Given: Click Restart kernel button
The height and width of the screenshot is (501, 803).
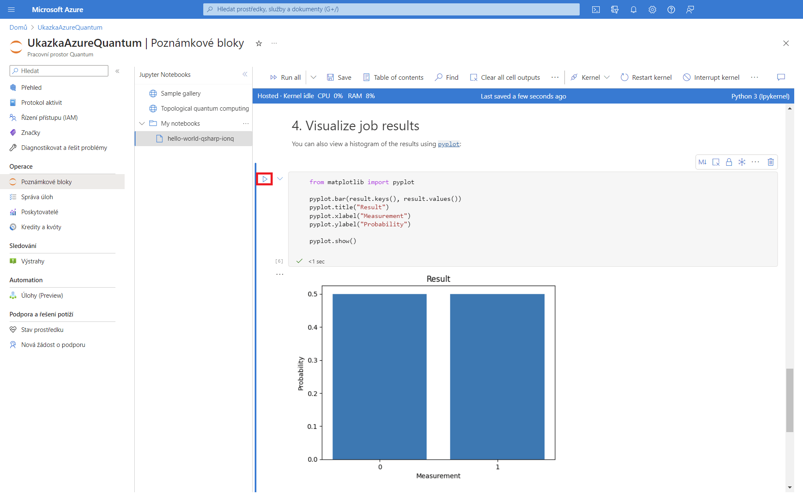Looking at the screenshot, I should (x=646, y=77).
